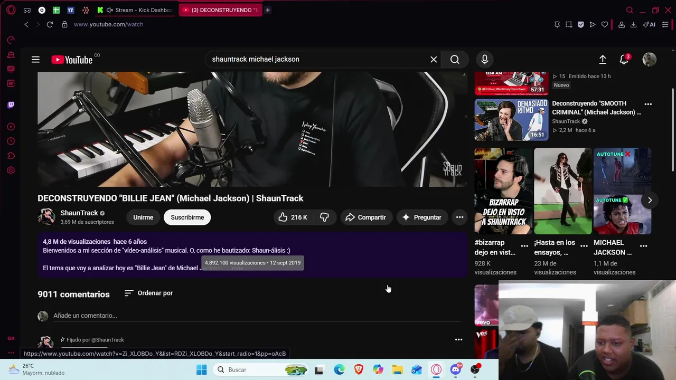Open the Opera AI assistant
This screenshot has height=380, width=676.
649,24
